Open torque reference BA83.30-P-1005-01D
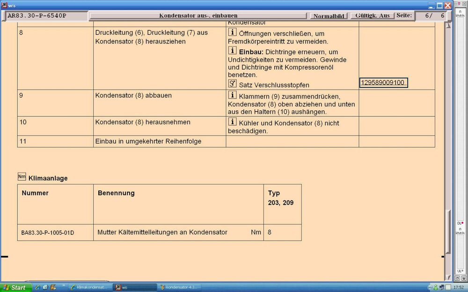 [x=48, y=233]
